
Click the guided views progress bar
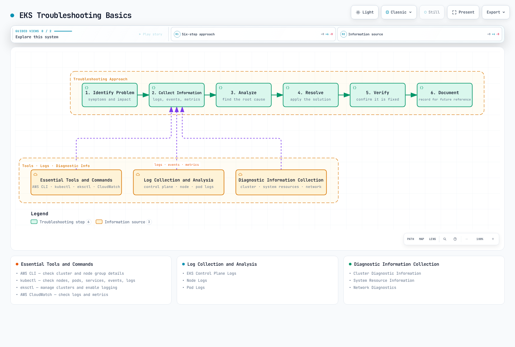coord(63,31)
